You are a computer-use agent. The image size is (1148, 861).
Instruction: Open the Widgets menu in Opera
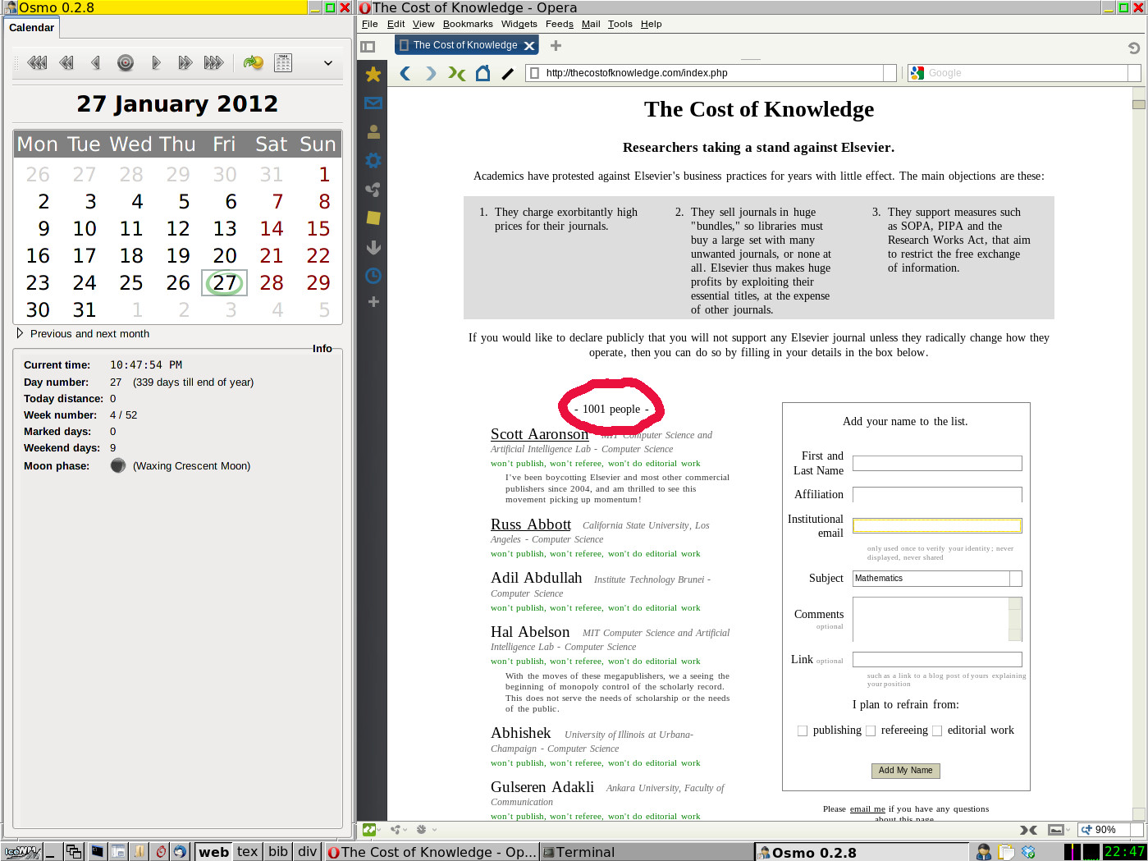coord(519,24)
